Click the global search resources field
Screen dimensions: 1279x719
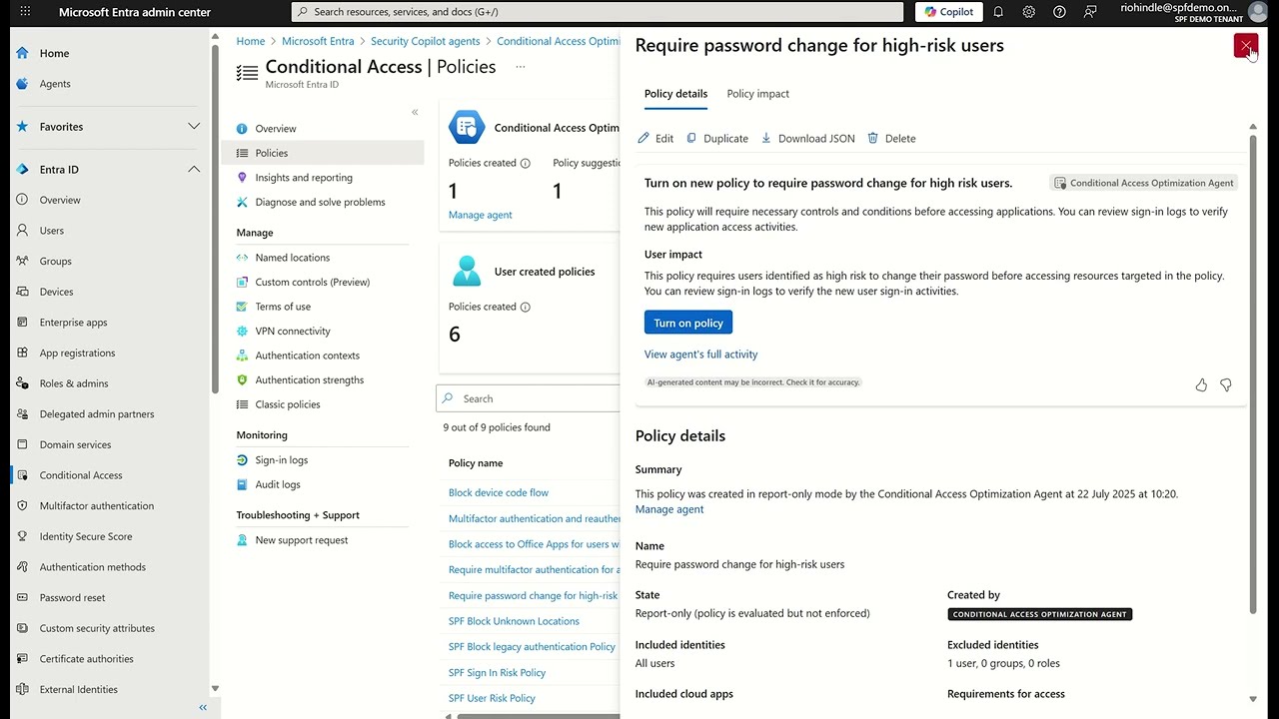598,12
